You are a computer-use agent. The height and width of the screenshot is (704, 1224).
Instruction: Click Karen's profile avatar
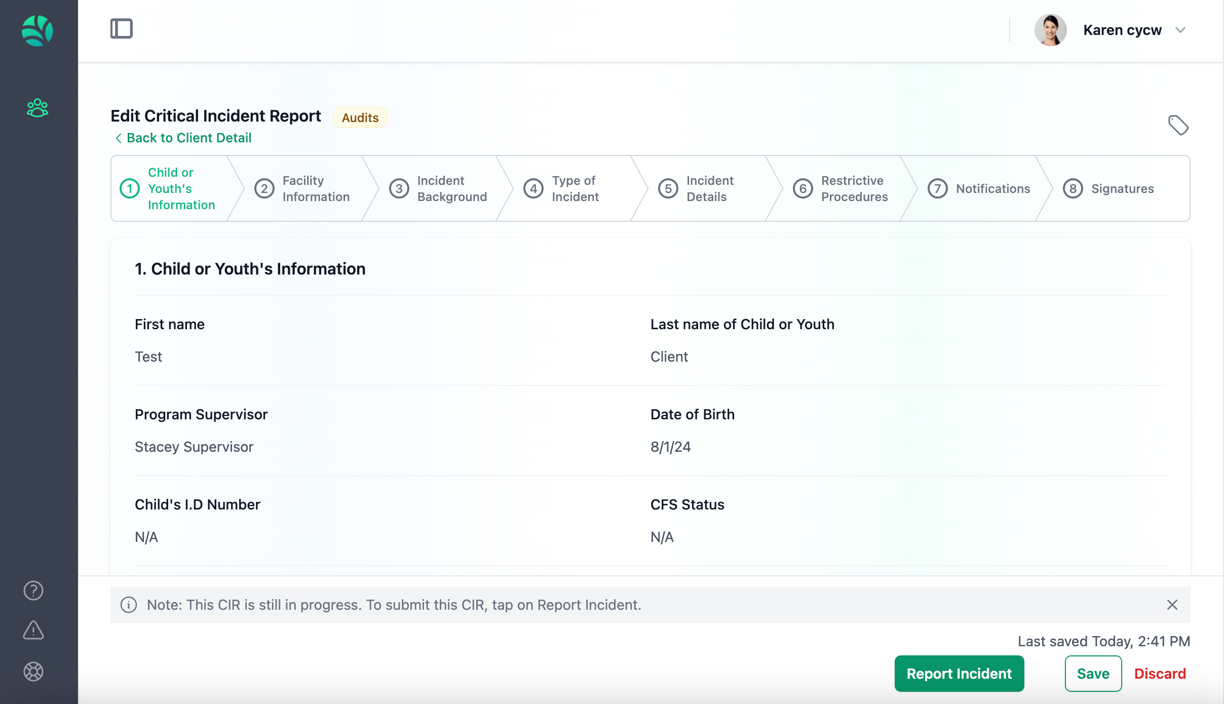pyautogui.click(x=1050, y=30)
